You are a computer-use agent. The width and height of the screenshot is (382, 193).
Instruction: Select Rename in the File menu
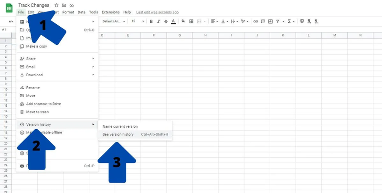[57, 88]
